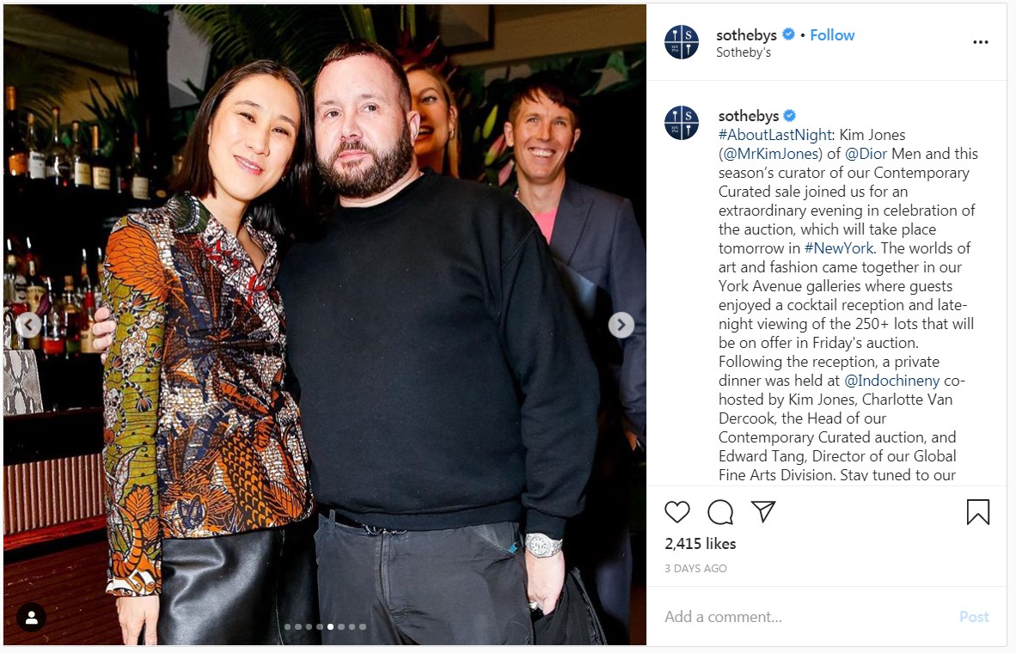Click the Post comment button
The height and width of the screenshot is (653, 1016).
pos(974,617)
